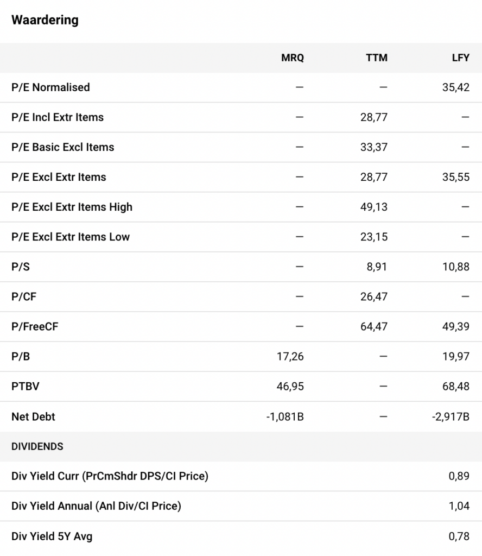Click the Waardering section heading
482x556 pixels.
click(45, 20)
